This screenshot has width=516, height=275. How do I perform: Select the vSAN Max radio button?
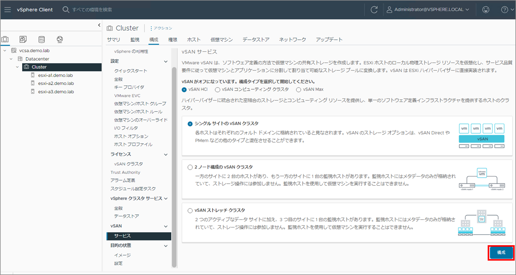click(299, 89)
